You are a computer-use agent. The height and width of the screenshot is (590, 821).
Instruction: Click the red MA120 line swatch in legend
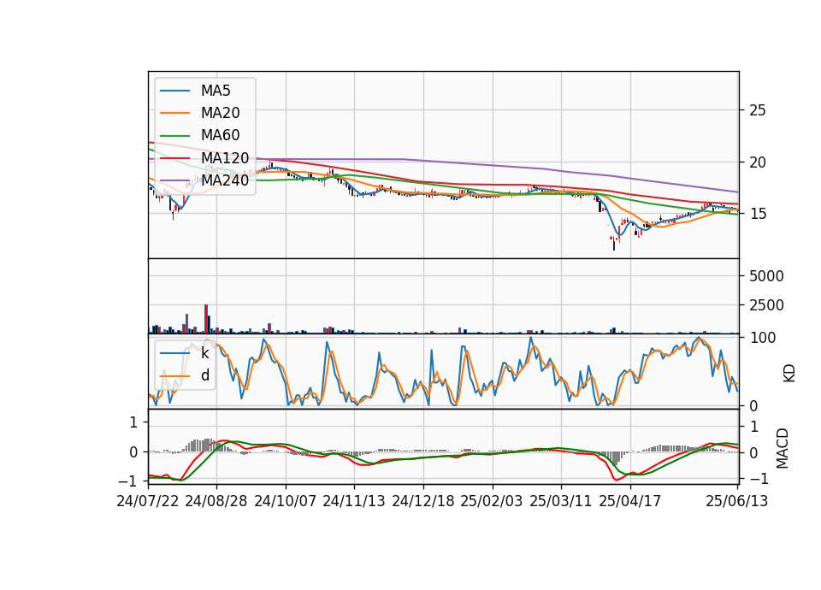(174, 158)
